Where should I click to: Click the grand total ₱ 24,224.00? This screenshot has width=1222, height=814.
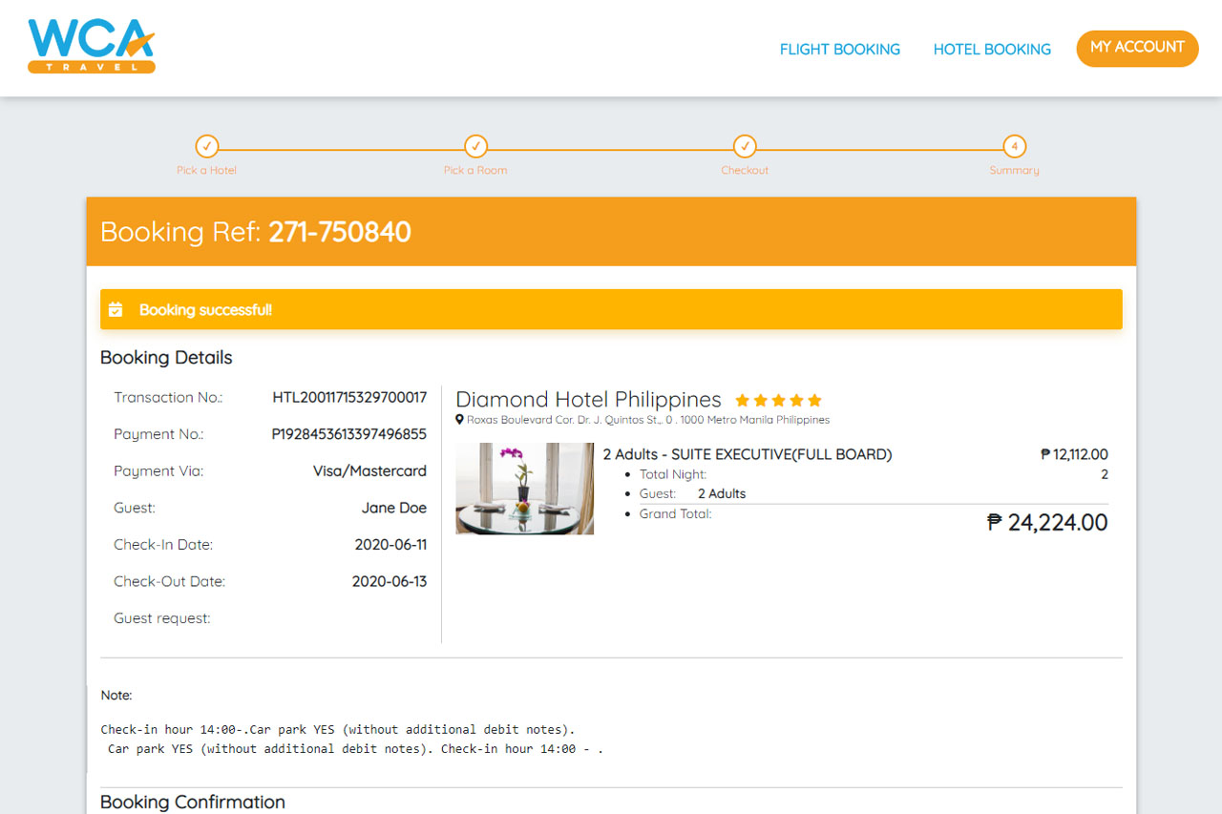(1047, 523)
